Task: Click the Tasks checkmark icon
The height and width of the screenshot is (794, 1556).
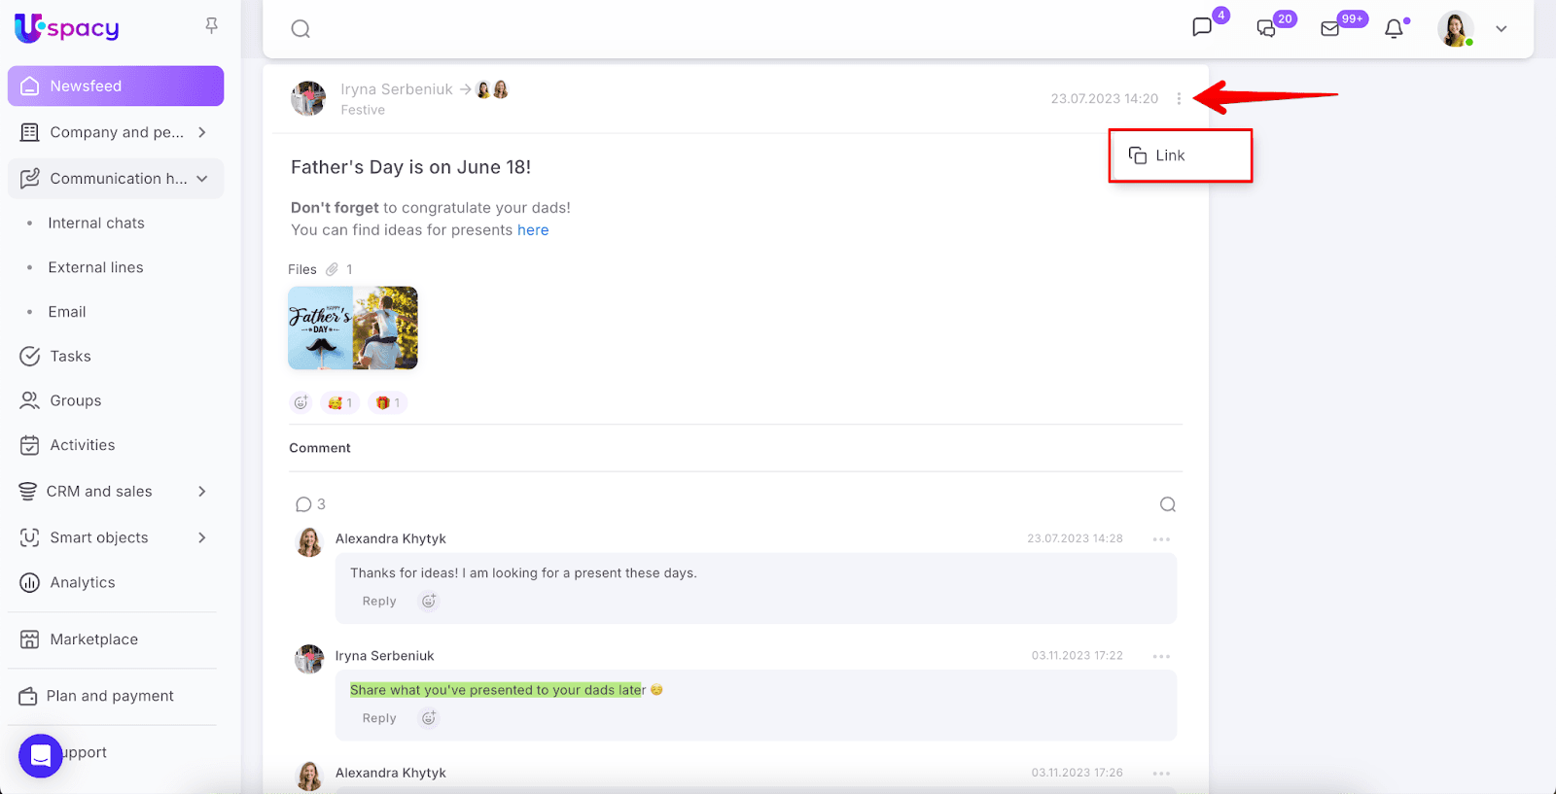Action: (30, 356)
